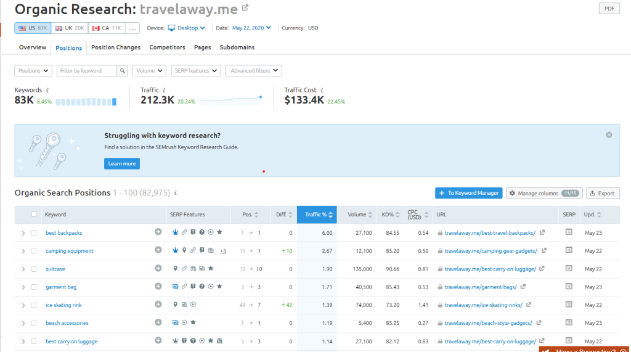
Task: Close the keyword research guide banner
Action: tap(609, 135)
